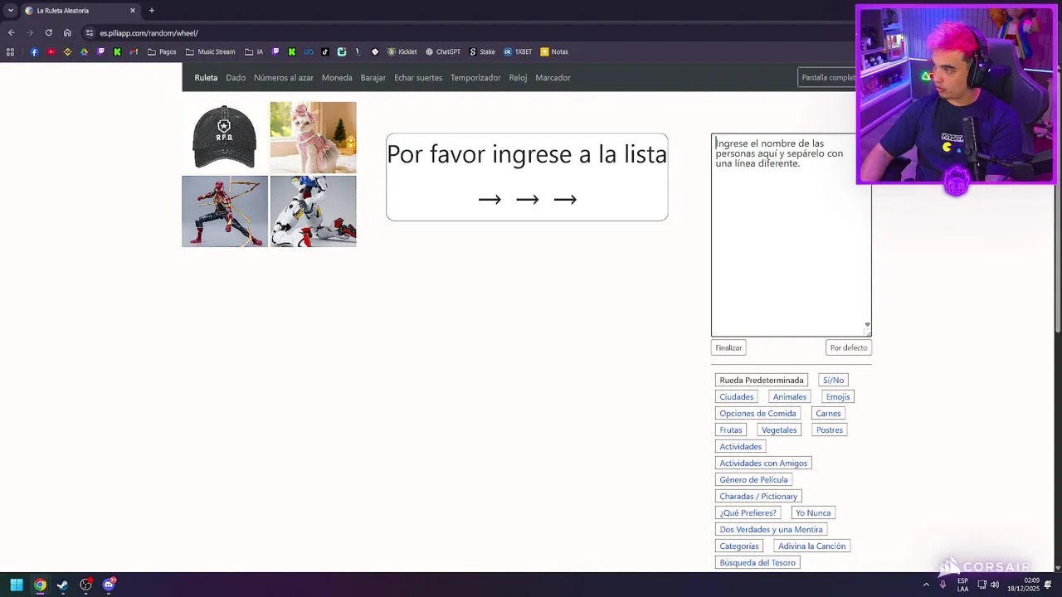Expand the IA bookmark folder

254,51
